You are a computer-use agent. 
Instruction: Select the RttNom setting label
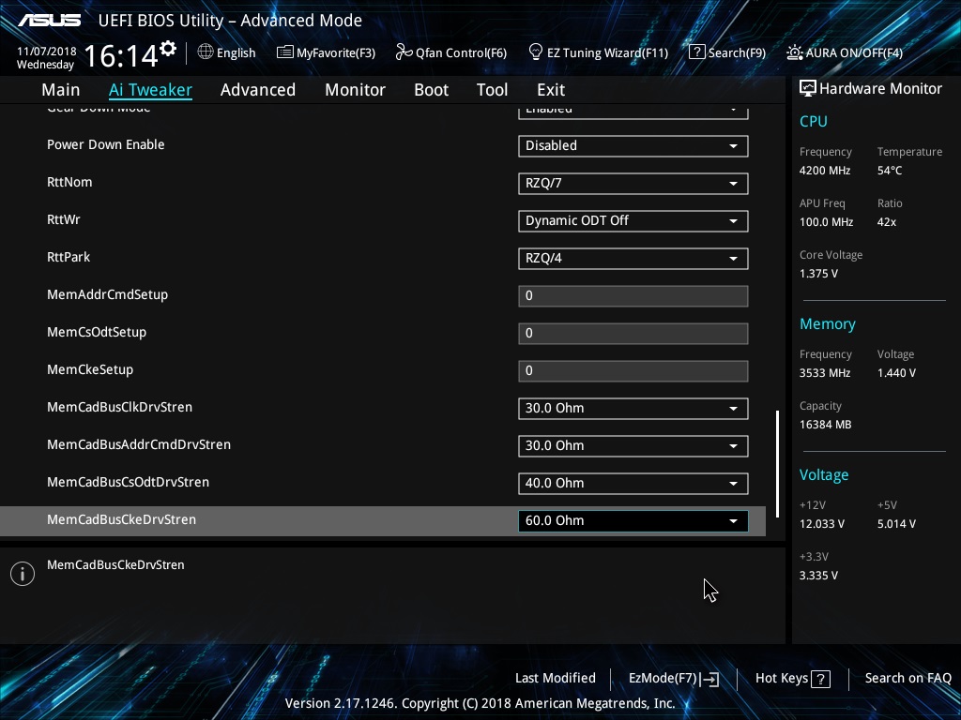pyautogui.click(x=69, y=183)
